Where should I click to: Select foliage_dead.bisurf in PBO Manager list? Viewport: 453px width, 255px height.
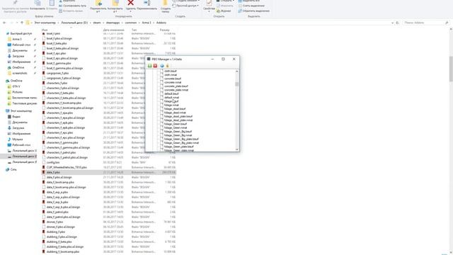175,108
